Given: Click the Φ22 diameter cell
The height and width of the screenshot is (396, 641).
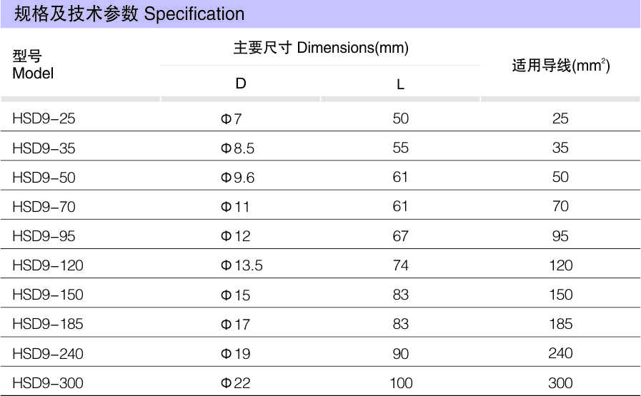Looking at the screenshot, I should [x=236, y=383].
